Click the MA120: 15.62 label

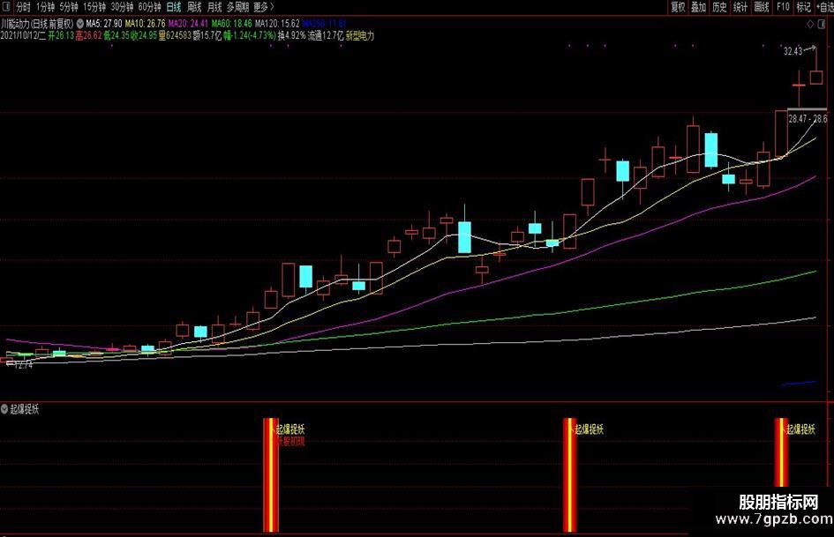(x=277, y=24)
